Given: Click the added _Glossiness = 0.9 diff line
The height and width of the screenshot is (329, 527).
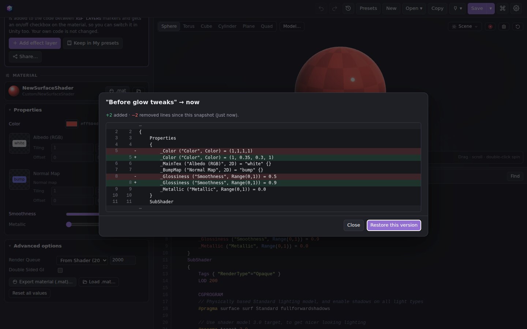Looking at the screenshot, I should click(x=263, y=183).
